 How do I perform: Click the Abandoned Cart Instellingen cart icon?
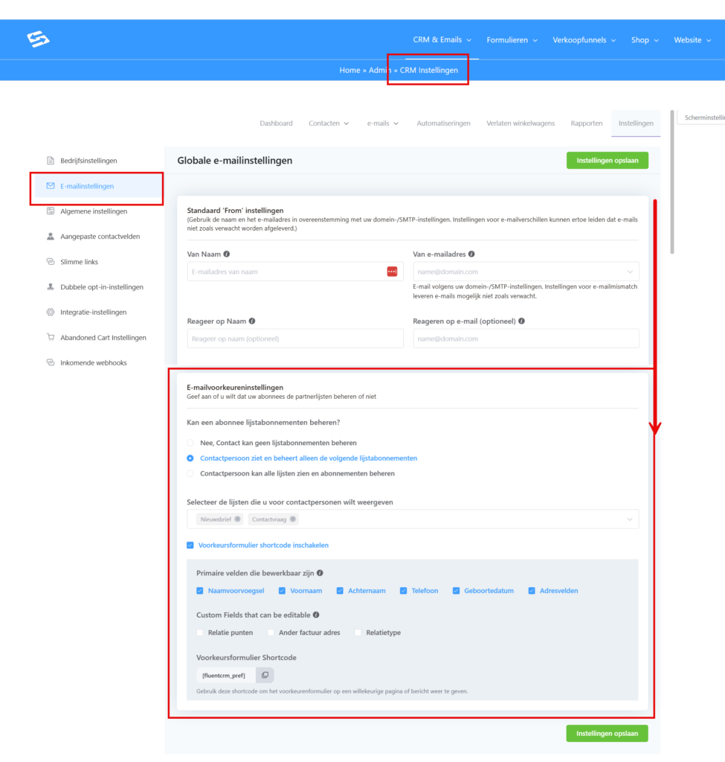pyautogui.click(x=51, y=338)
